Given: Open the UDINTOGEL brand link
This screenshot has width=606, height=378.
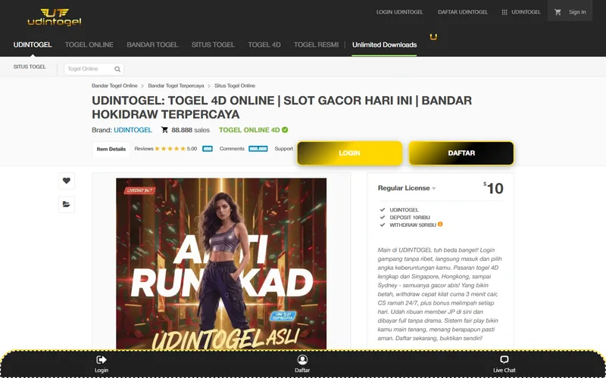Looking at the screenshot, I should (x=133, y=130).
